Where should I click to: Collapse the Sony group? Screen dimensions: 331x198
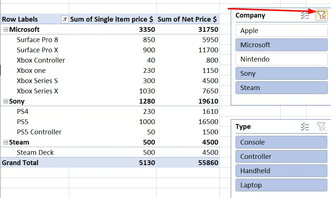point(6,101)
